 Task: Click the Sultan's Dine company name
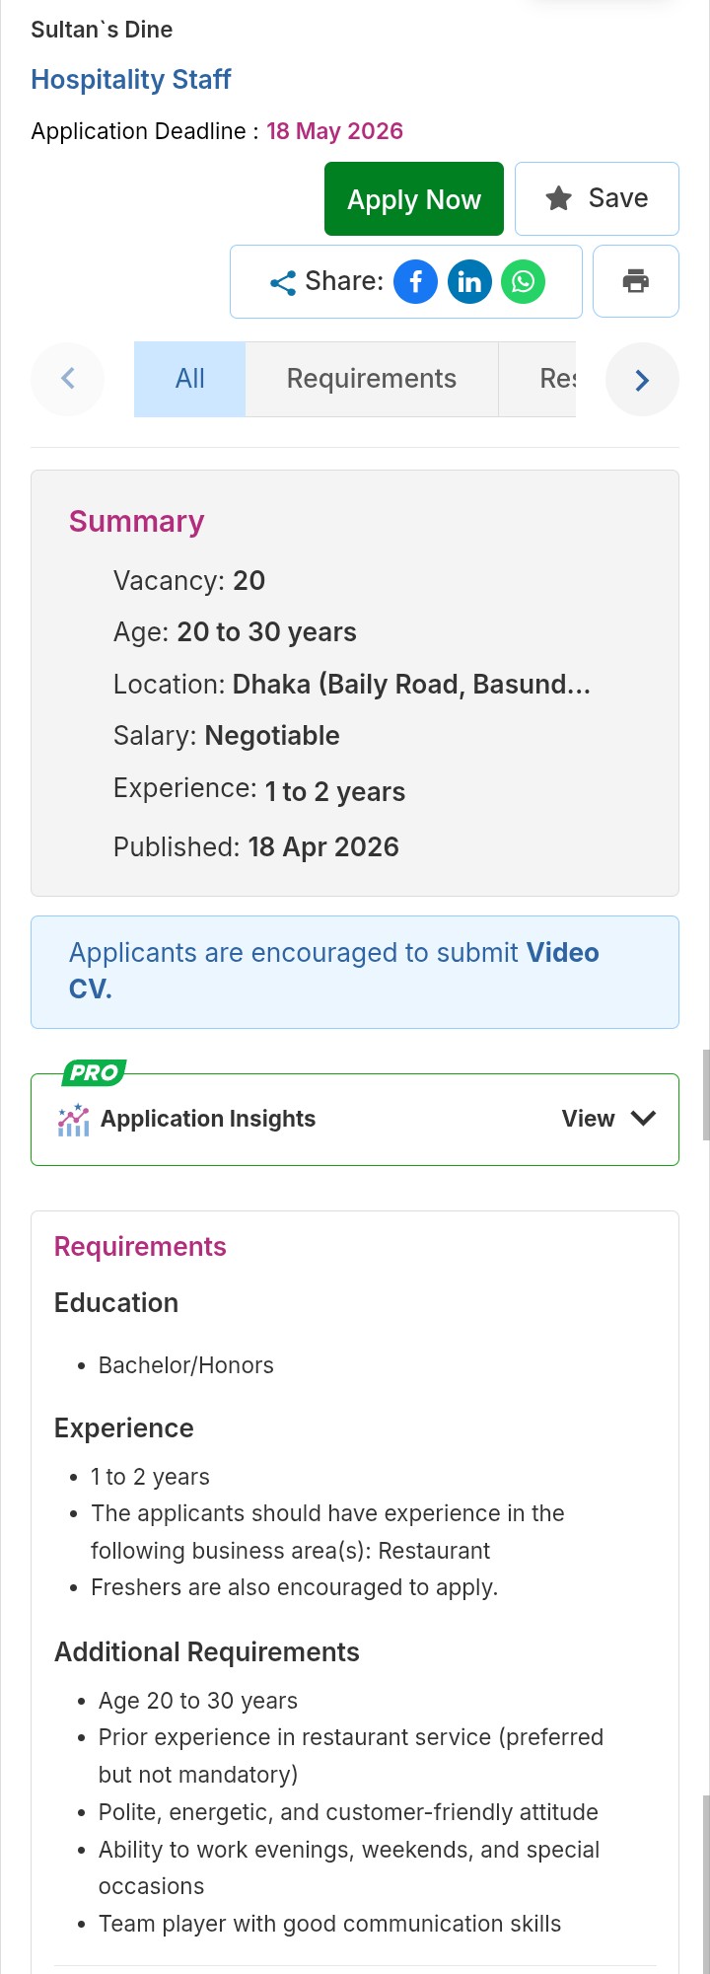click(x=102, y=30)
